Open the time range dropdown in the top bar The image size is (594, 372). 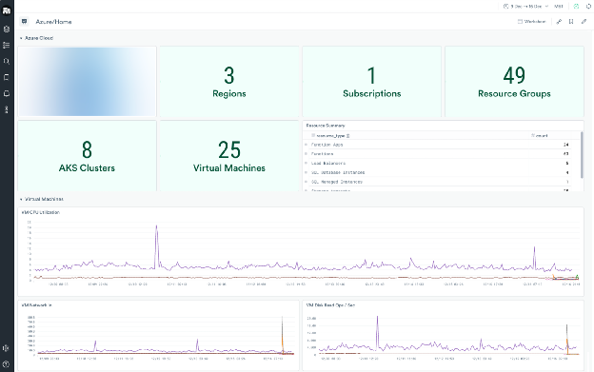tap(525, 6)
